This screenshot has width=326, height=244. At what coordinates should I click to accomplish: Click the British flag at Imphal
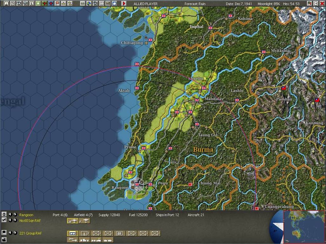pos(210,28)
